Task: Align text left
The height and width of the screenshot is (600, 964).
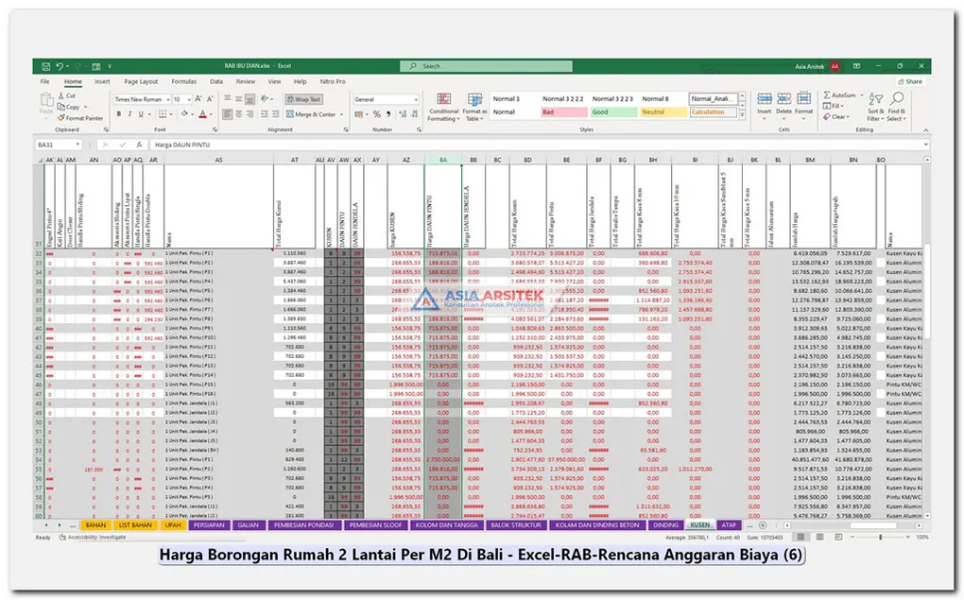Action: 228,114
